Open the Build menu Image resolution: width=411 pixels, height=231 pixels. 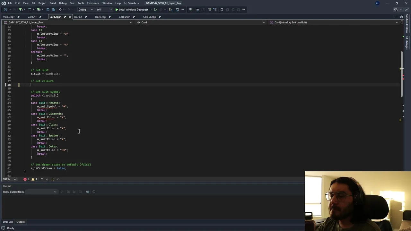click(53, 3)
